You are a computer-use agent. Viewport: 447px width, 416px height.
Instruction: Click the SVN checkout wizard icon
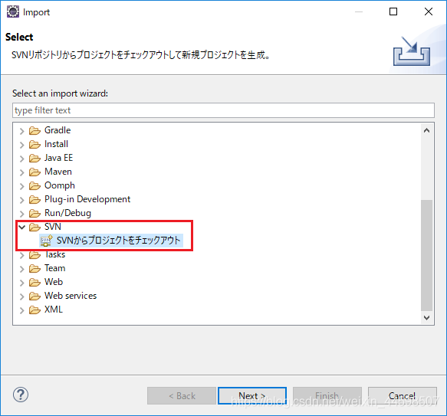click(46, 241)
